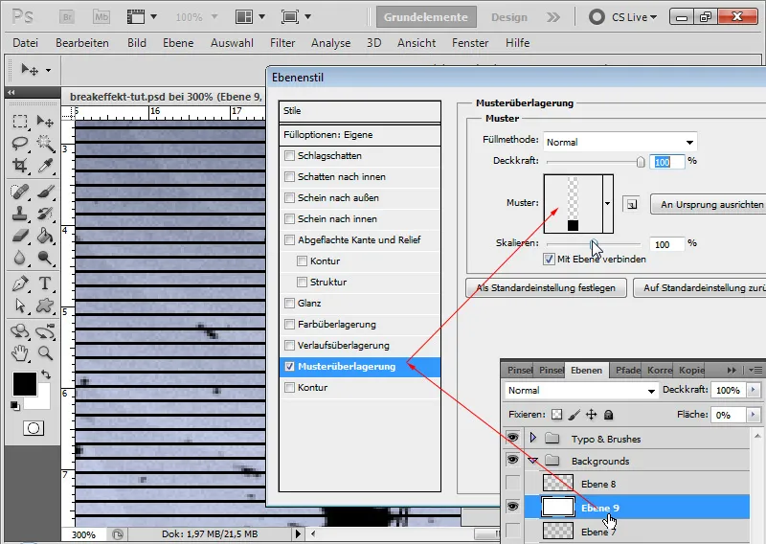Open layer Fläche slider arrow

[754, 415]
